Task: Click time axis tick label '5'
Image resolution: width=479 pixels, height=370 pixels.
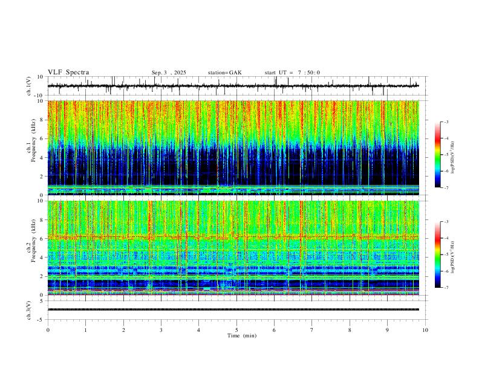Action: [236, 330]
